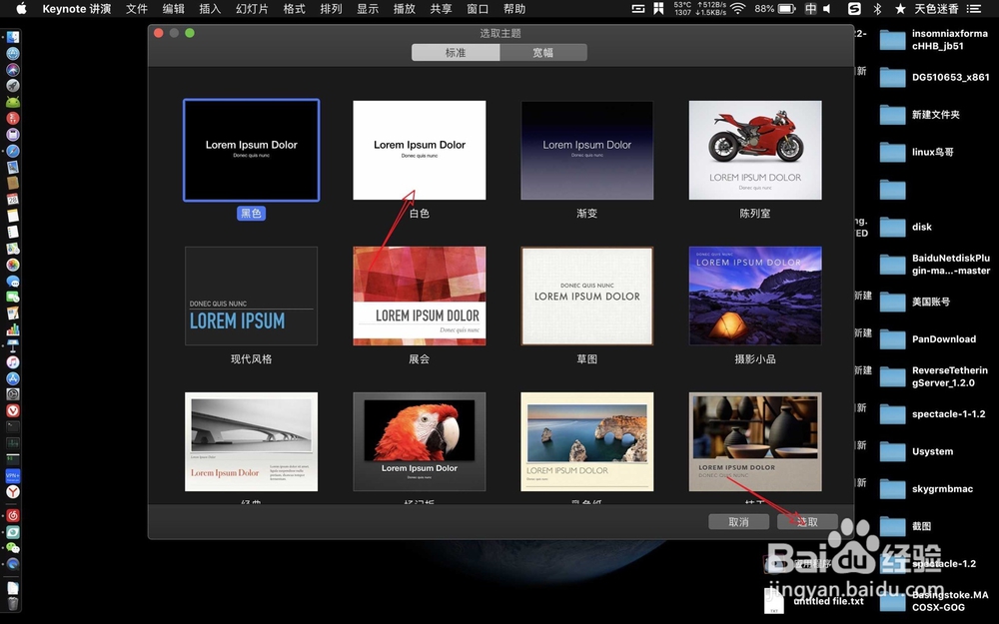The image size is (999, 624).
Task: Open System Preferences gear in Dock
Action: click(13, 394)
